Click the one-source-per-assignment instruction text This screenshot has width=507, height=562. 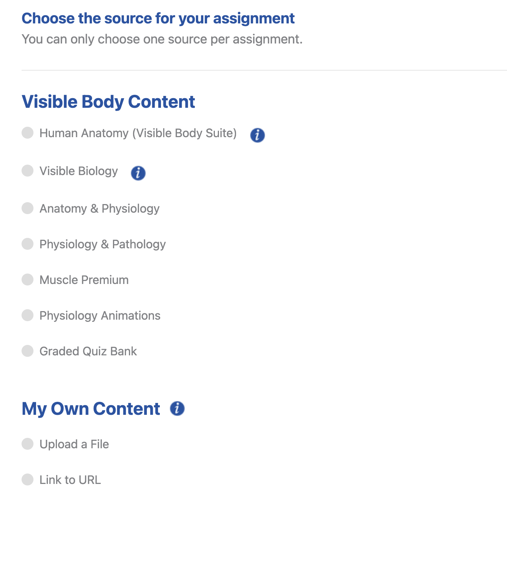(162, 39)
